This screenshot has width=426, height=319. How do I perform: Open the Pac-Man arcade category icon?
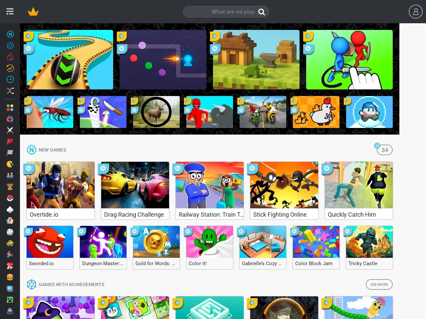[x=10, y=164]
